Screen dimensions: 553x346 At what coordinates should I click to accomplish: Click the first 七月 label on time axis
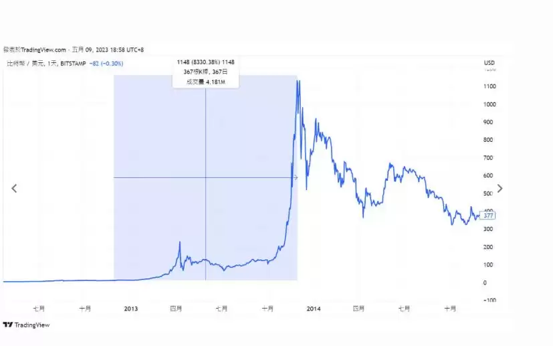pos(39,309)
